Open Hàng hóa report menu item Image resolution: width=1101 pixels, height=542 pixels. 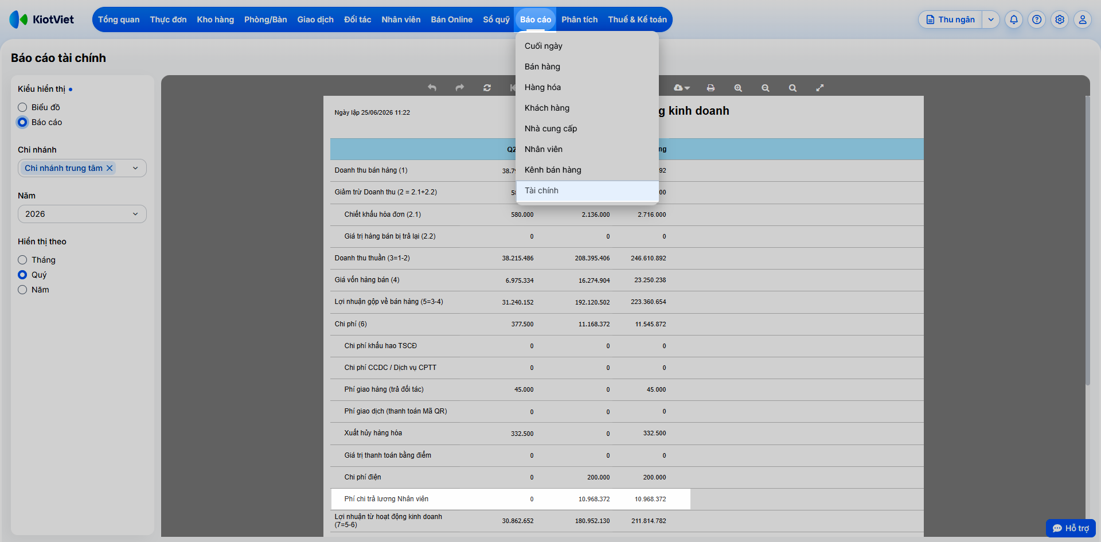(587, 87)
